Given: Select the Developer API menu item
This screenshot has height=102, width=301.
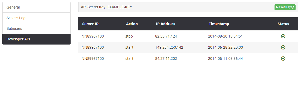Looking at the screenshot, I should coord(37,39).
